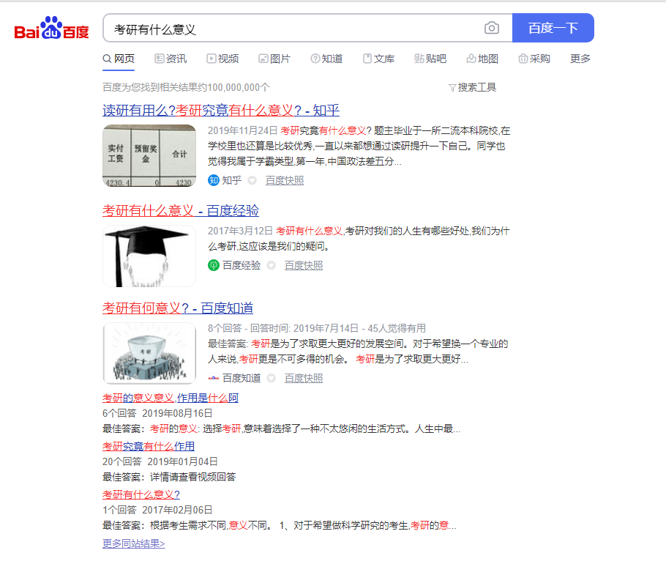Click the 考研 bowl crowd thumbnail
This screenshot has height=564, width=666.
tap(149, 353)
